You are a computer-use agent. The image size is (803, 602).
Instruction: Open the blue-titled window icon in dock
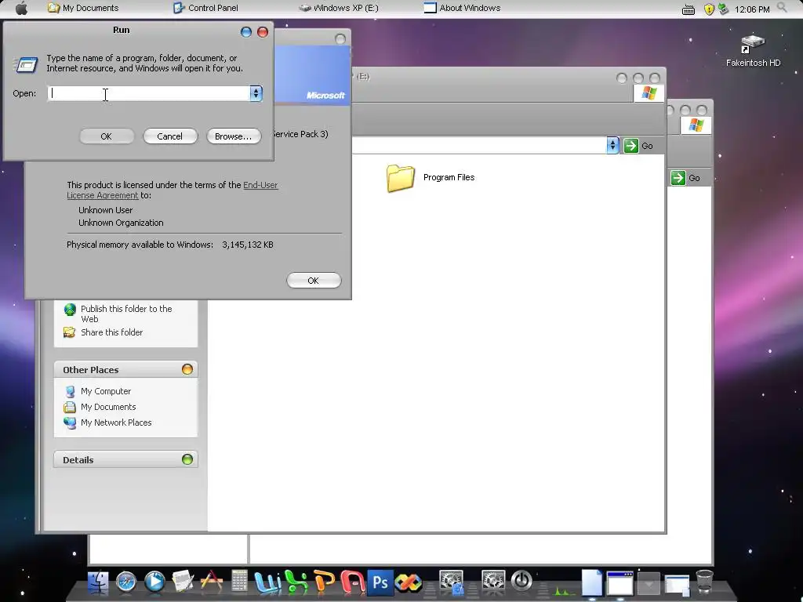point(620,583)
